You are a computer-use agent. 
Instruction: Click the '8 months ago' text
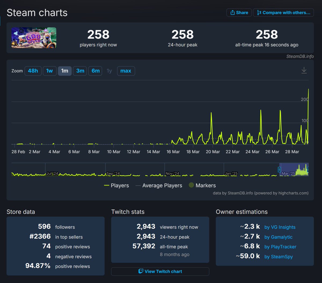[175, 255]
